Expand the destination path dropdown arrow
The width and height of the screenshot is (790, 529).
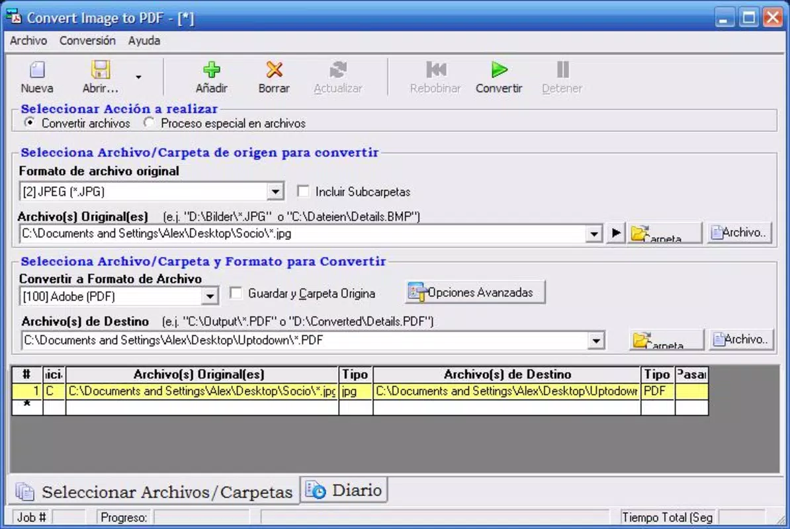click(x=597, y=341)
